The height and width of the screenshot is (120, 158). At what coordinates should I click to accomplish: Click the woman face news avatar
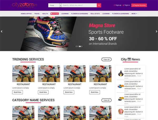click(121, 111)
